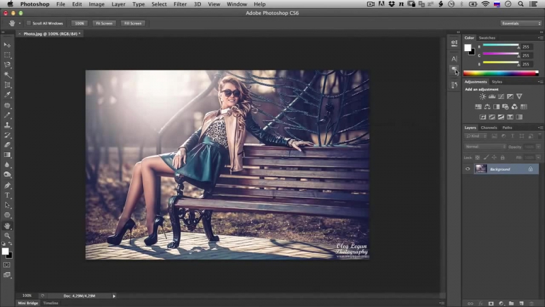This screenshot has height=307, width=545.
Task: Open the Filter menu
Action: coord(180,4)
